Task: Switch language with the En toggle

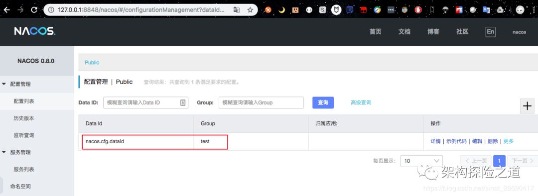Action: point(491,32)
